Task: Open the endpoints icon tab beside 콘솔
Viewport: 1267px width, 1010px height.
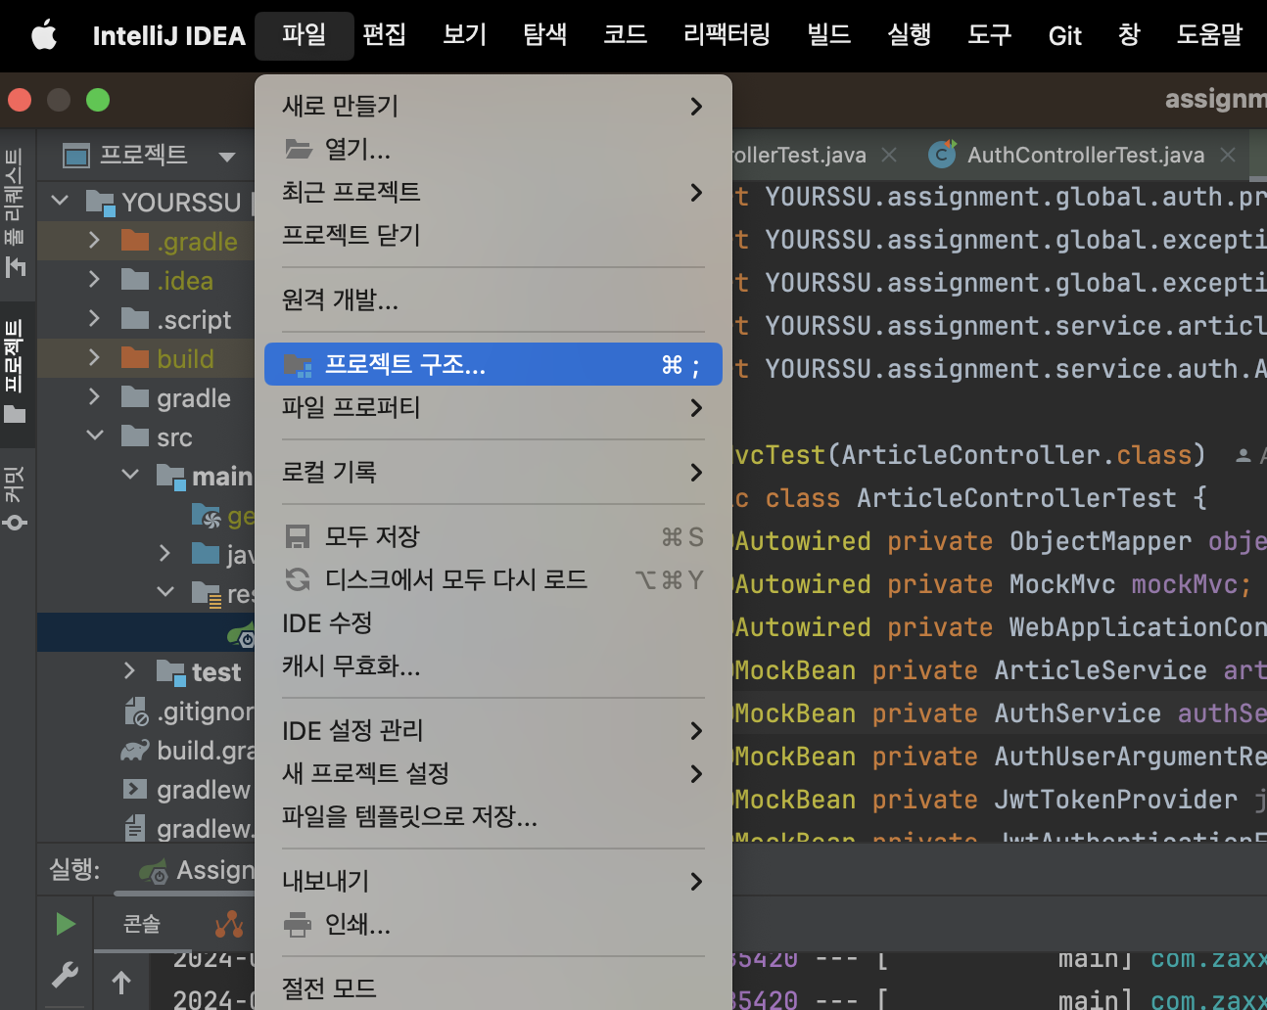Action: pyautogui.click(x=229, y=924)
